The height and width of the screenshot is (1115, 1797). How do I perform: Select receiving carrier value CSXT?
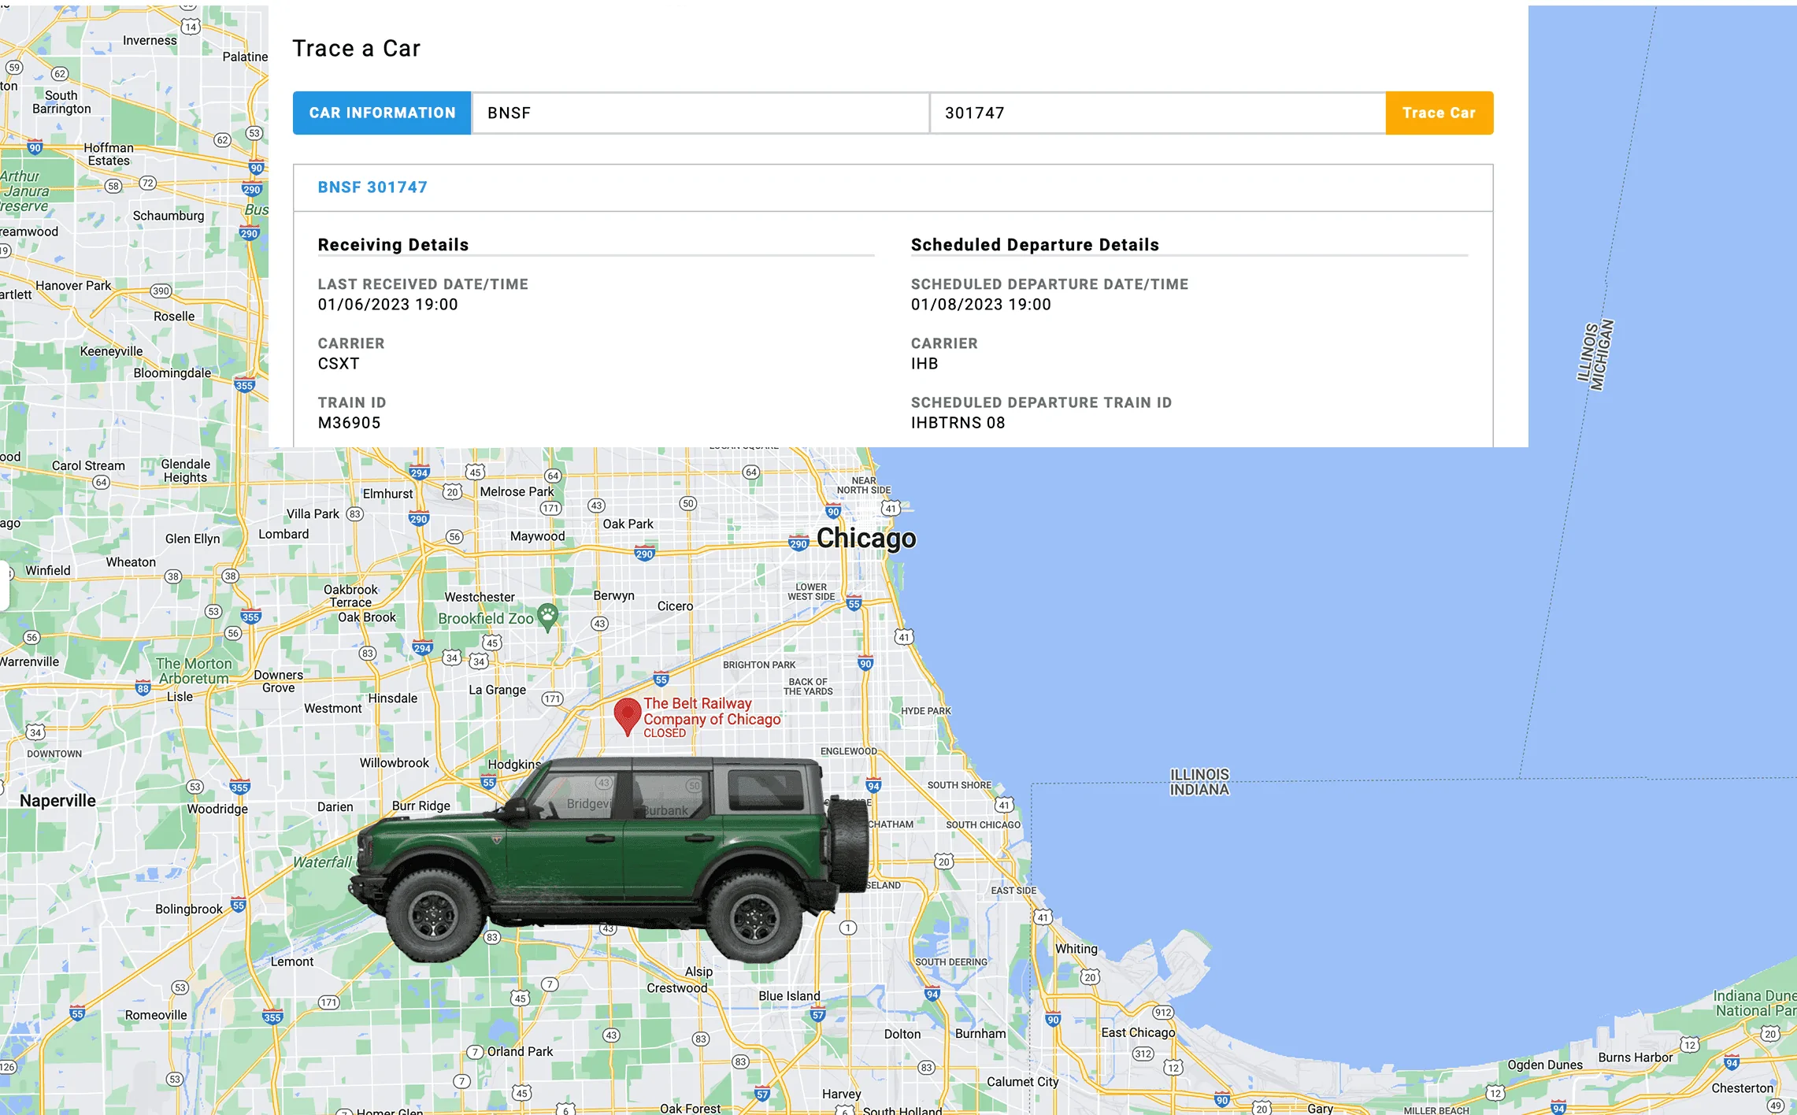339,364
